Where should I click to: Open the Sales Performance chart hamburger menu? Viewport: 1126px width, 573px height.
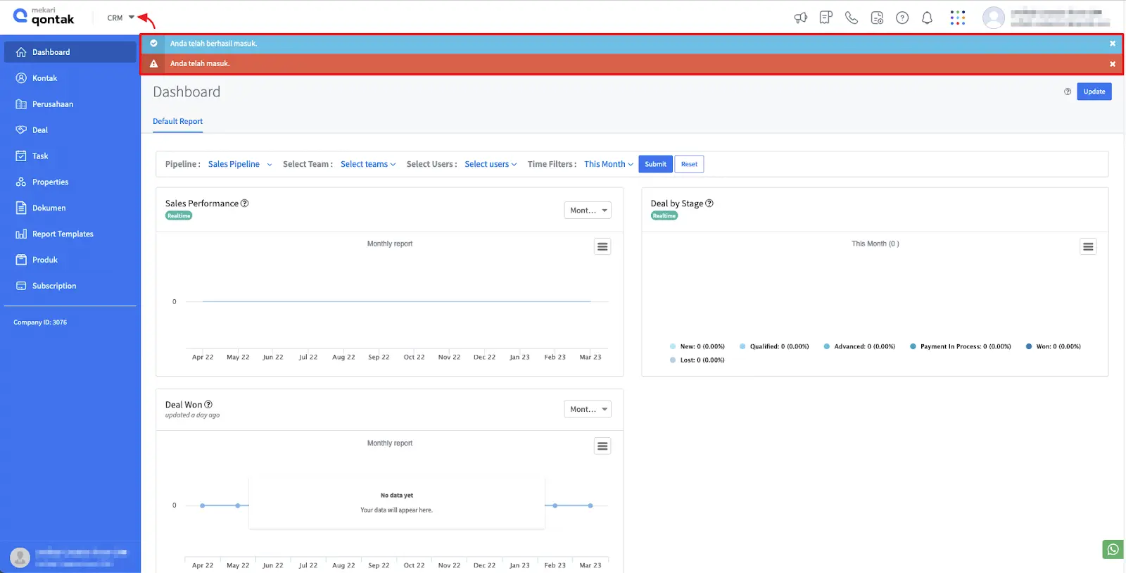(602, 246)
